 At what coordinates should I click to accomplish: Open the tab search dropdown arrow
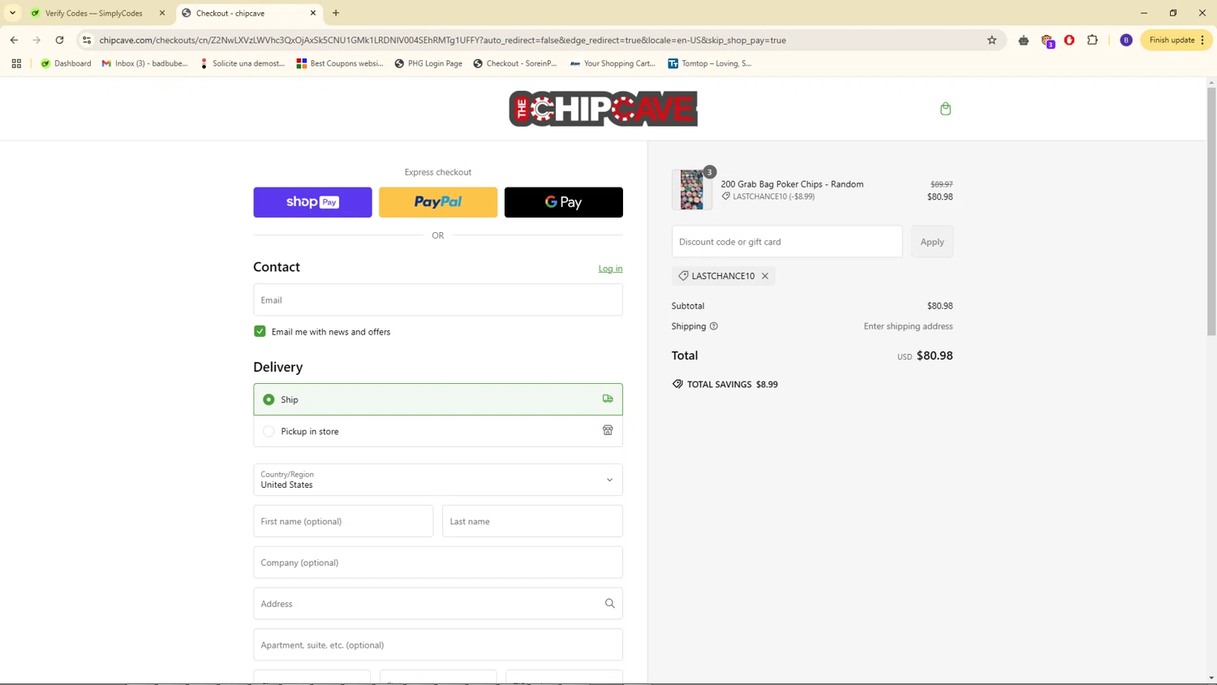coord(13,13)
